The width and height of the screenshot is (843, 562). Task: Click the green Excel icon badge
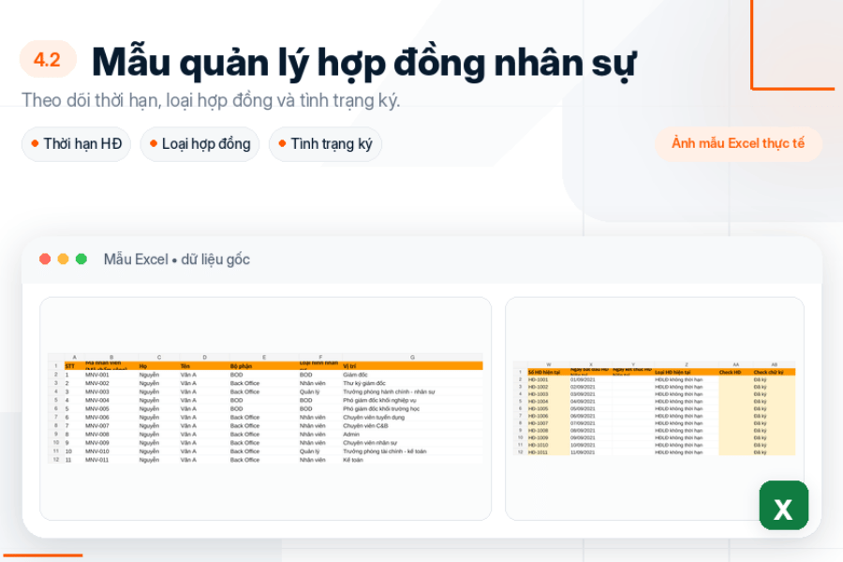783,506
